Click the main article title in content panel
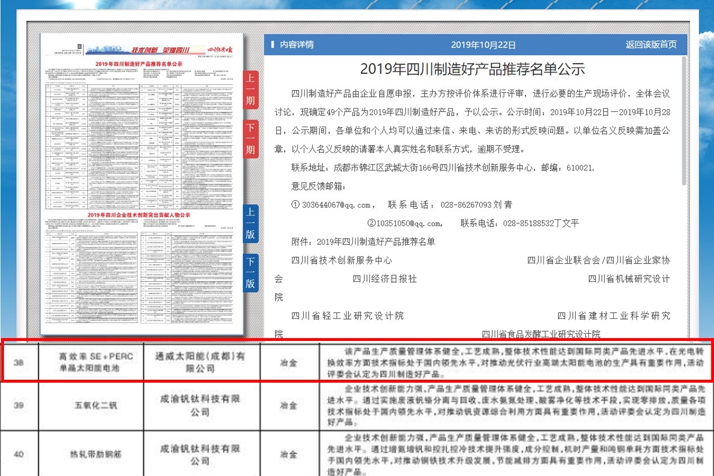 [x=472, y=69]
